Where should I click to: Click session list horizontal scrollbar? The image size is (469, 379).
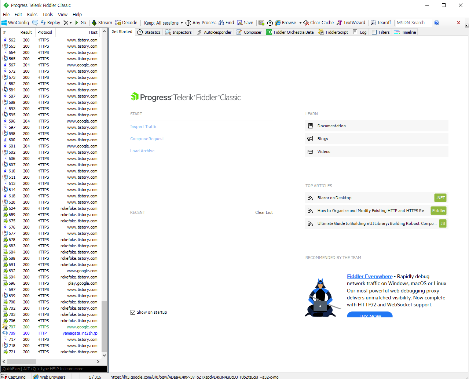click(21, 361)
